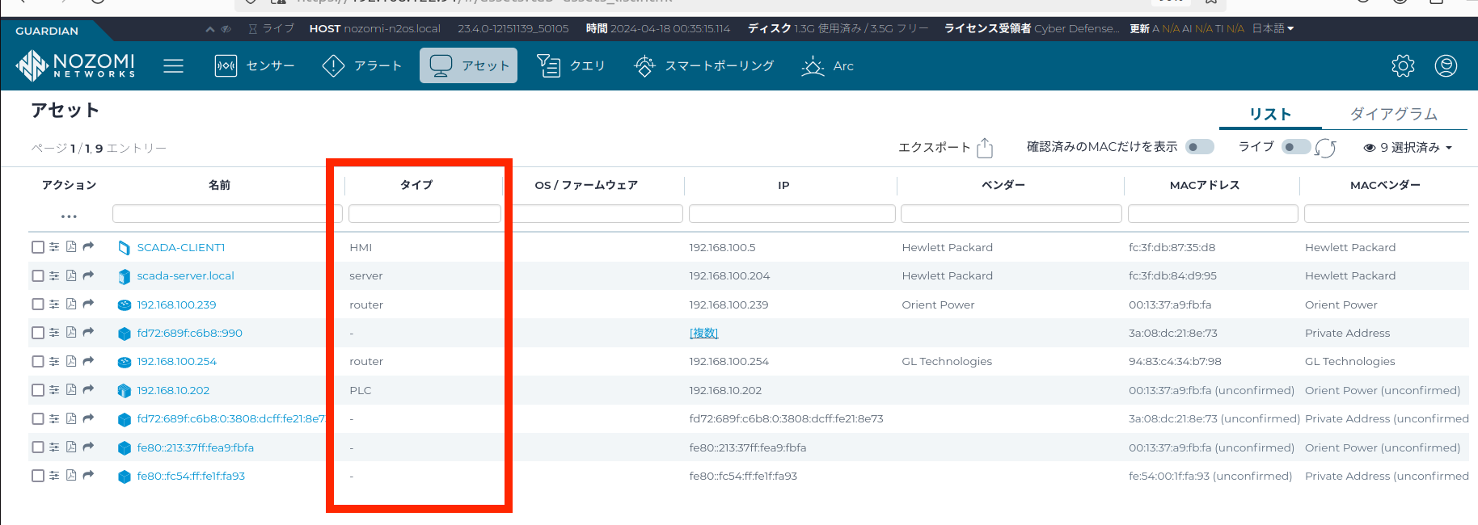
Task: Collapse the top status bar chevron
Action: click(210, 29)
